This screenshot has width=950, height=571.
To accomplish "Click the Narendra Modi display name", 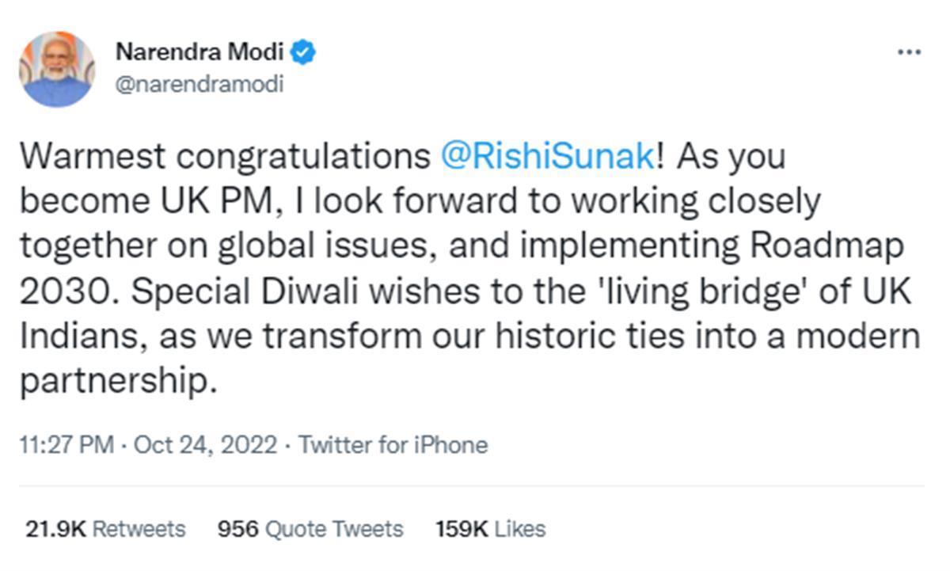I will [199, 53].
